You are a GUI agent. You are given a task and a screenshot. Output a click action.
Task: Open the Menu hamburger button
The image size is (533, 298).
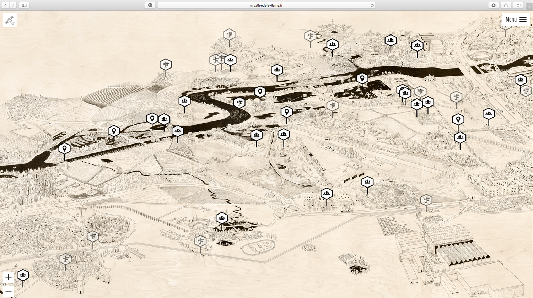coord(516,20)
